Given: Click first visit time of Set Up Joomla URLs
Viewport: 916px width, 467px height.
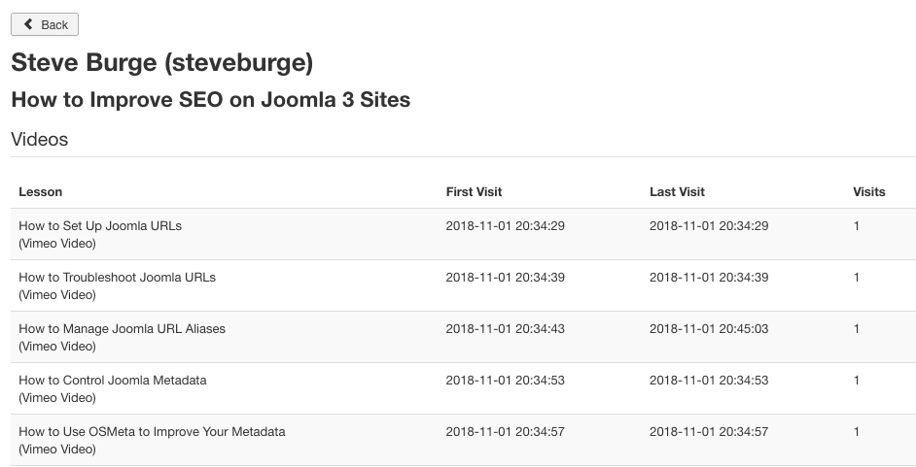Looking at the screenshot, I should (505, 226).
